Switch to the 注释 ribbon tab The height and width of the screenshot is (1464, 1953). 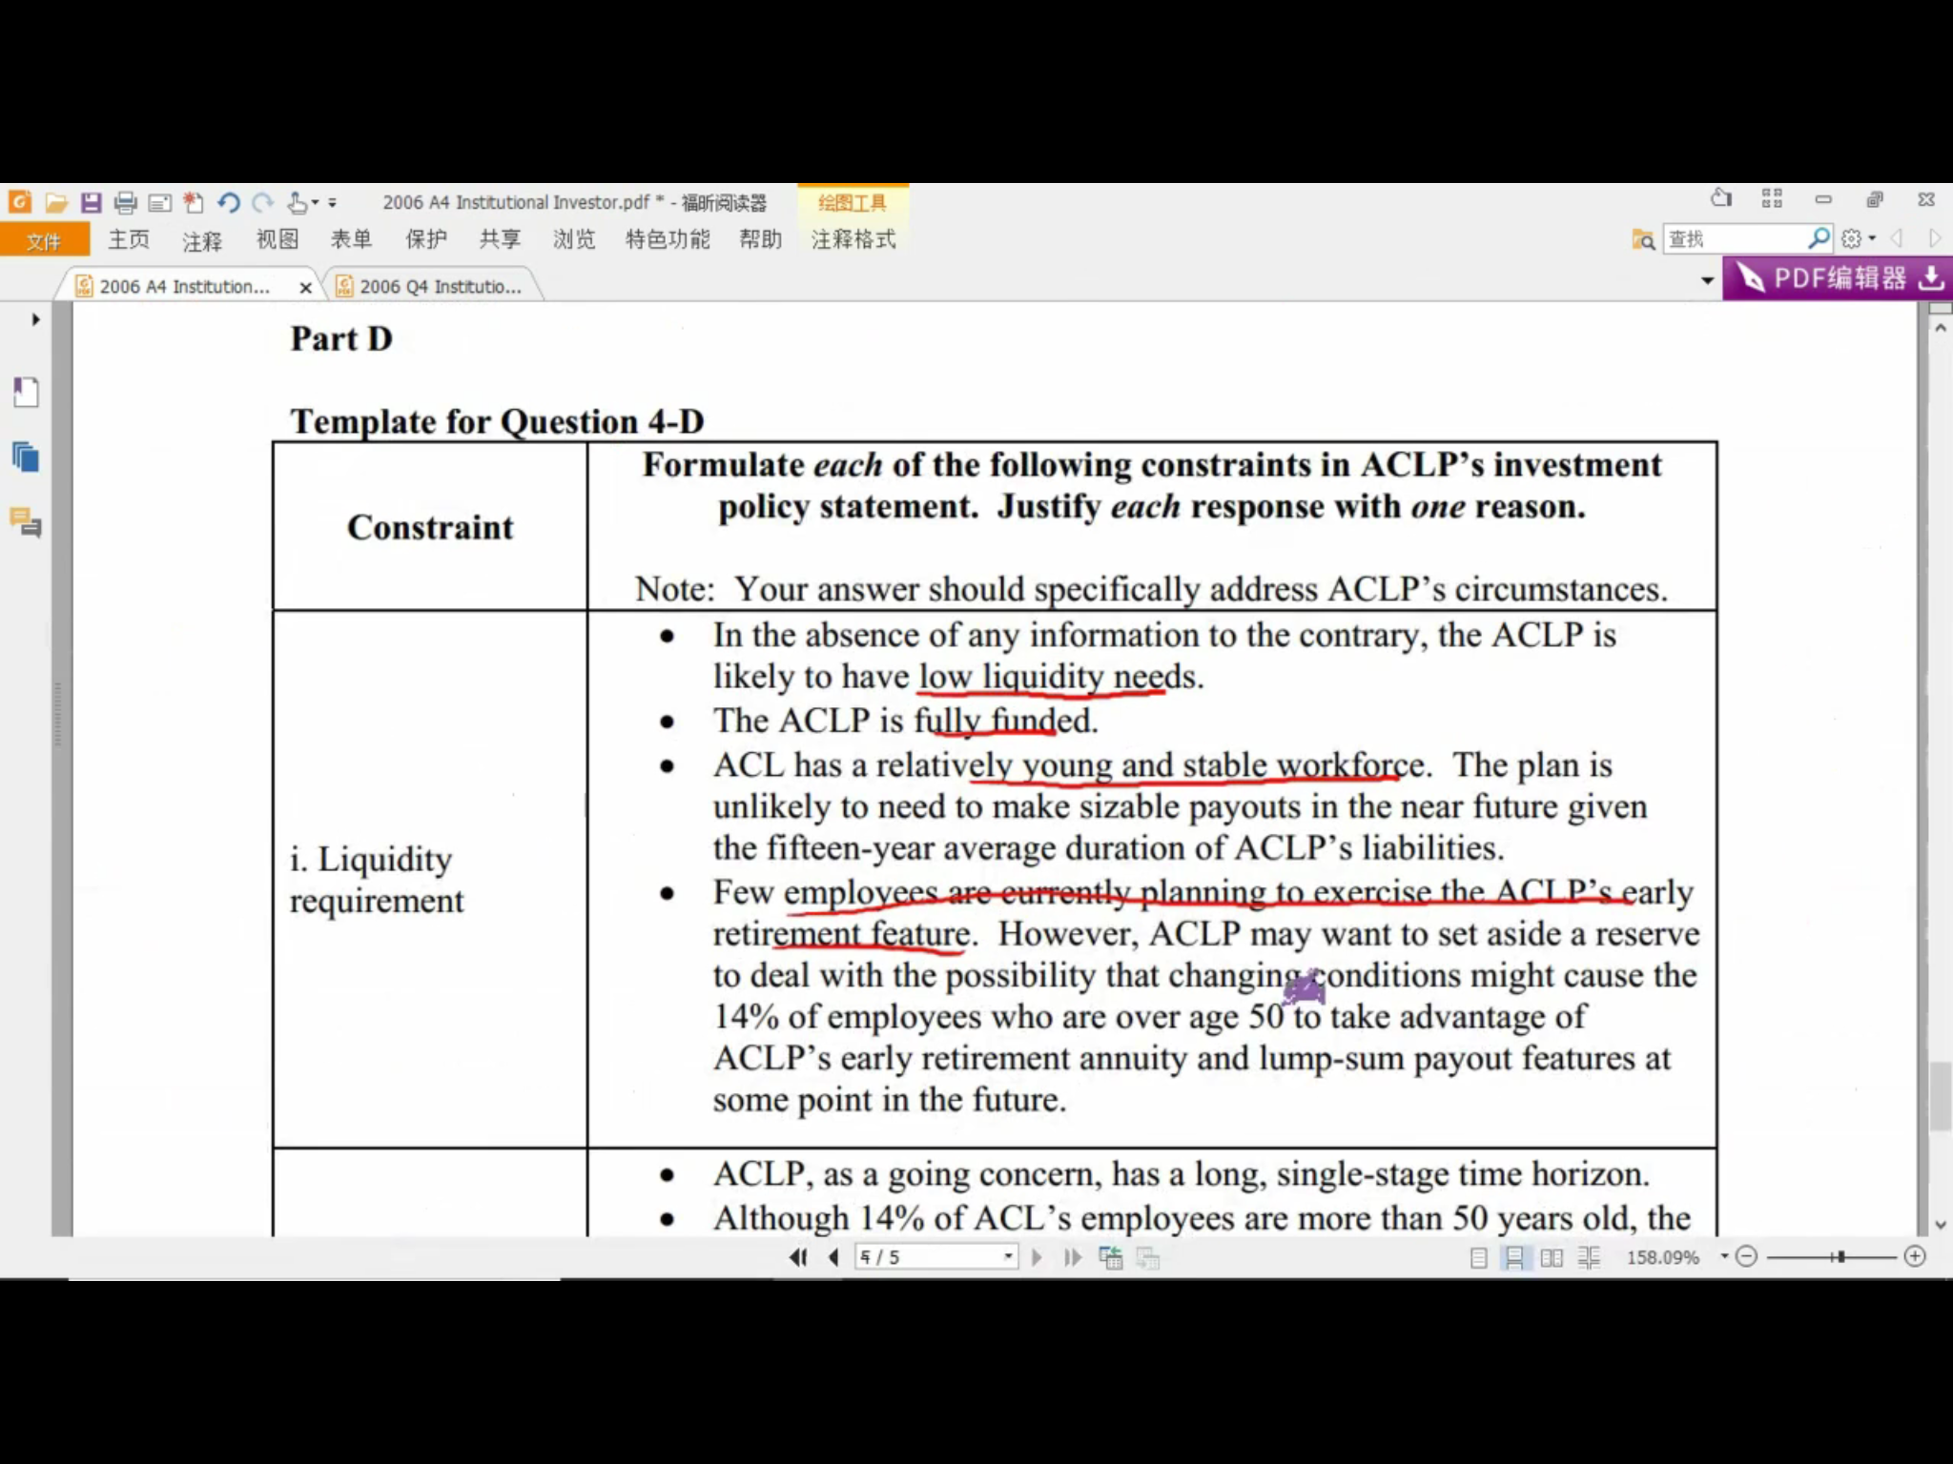202,239
